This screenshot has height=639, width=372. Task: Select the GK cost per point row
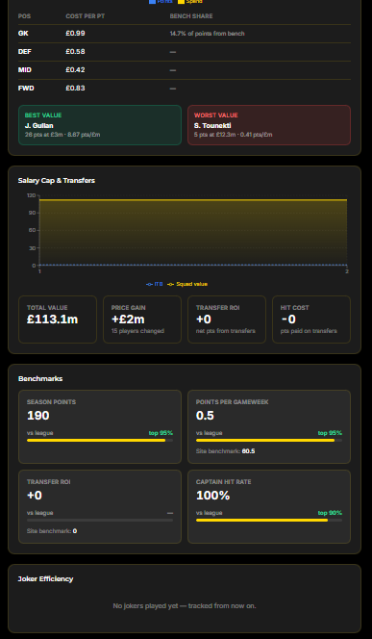tap(185, 34)
